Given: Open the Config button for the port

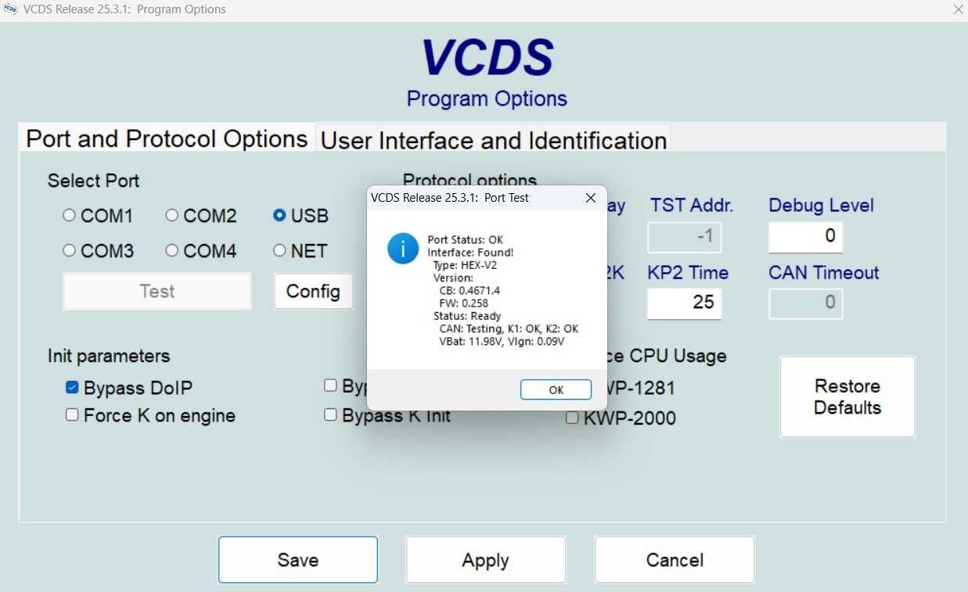Looking at the screenshot, I should tap(313, 291).
